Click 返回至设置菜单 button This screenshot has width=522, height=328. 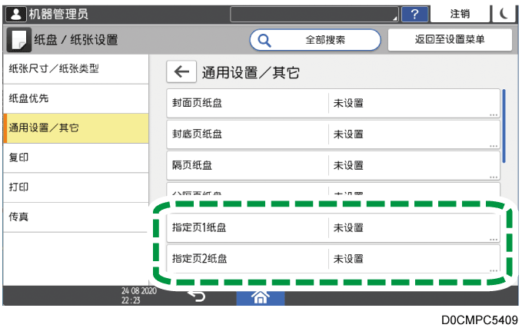[450, 40]
